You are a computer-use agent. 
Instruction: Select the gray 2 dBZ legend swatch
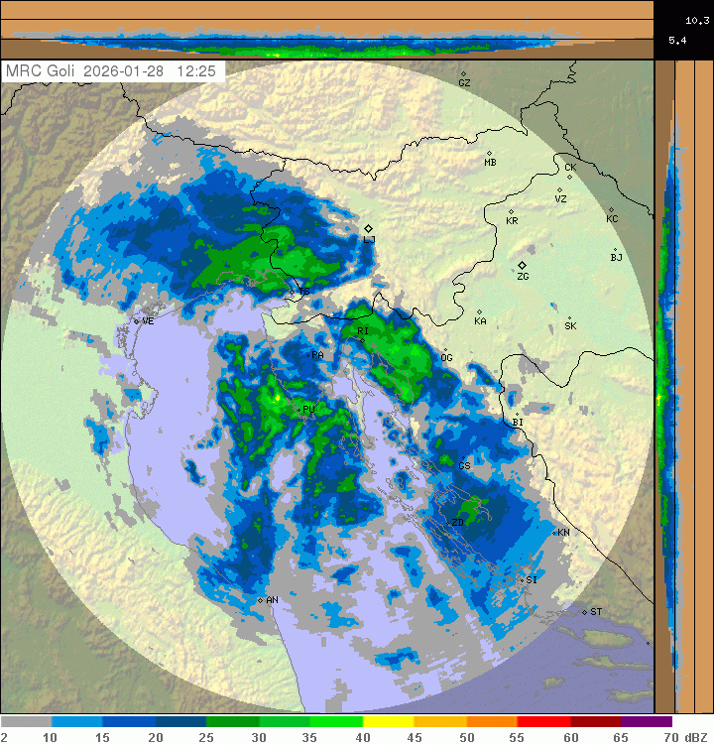[x=26, y=722]
